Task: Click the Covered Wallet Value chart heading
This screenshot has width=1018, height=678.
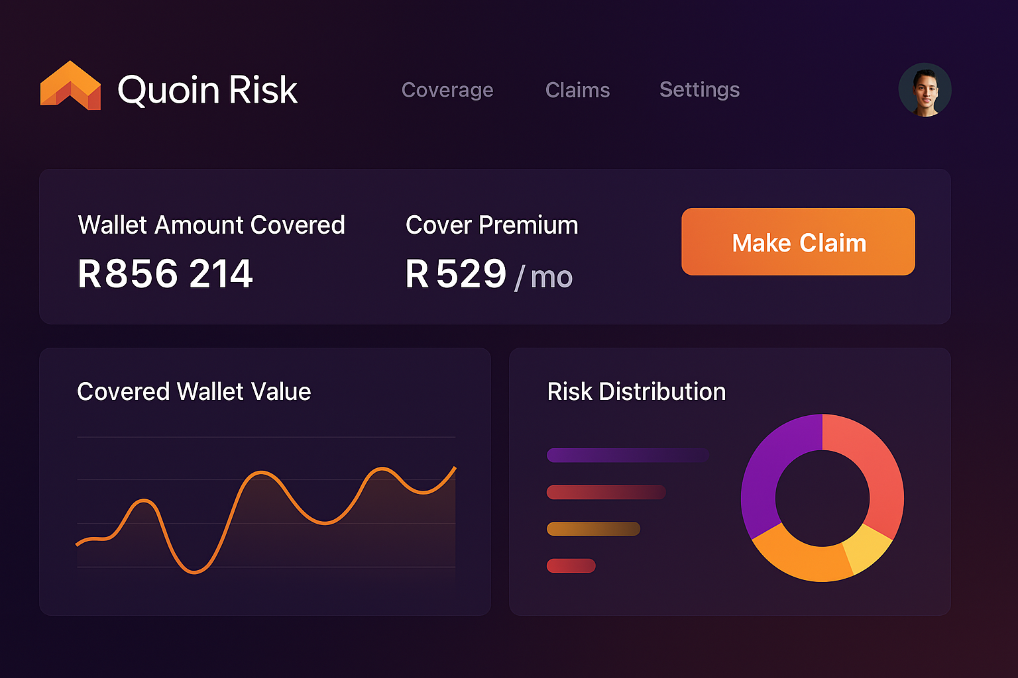Action: [194, 391]
